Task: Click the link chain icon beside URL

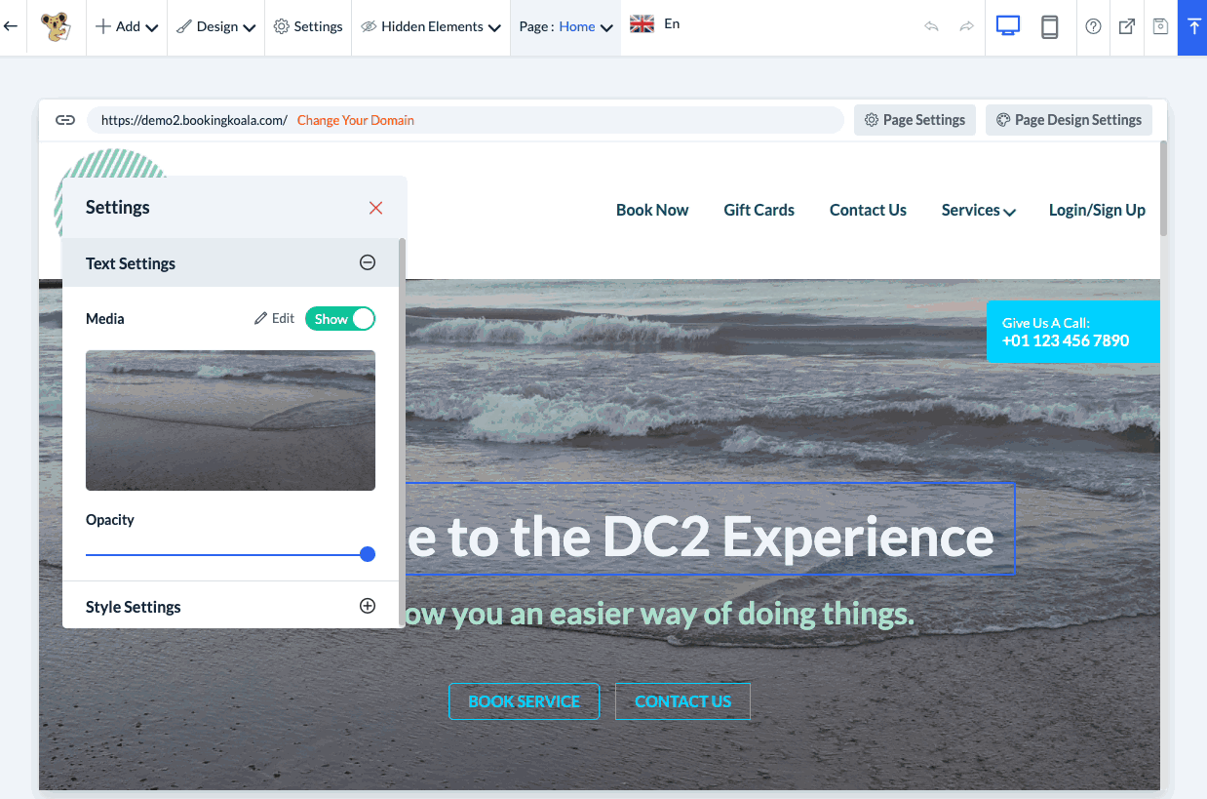Action: [65, 120]
